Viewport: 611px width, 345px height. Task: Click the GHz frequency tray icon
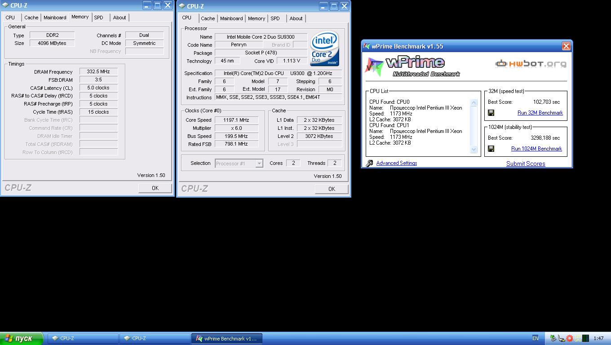pos(577,338)
